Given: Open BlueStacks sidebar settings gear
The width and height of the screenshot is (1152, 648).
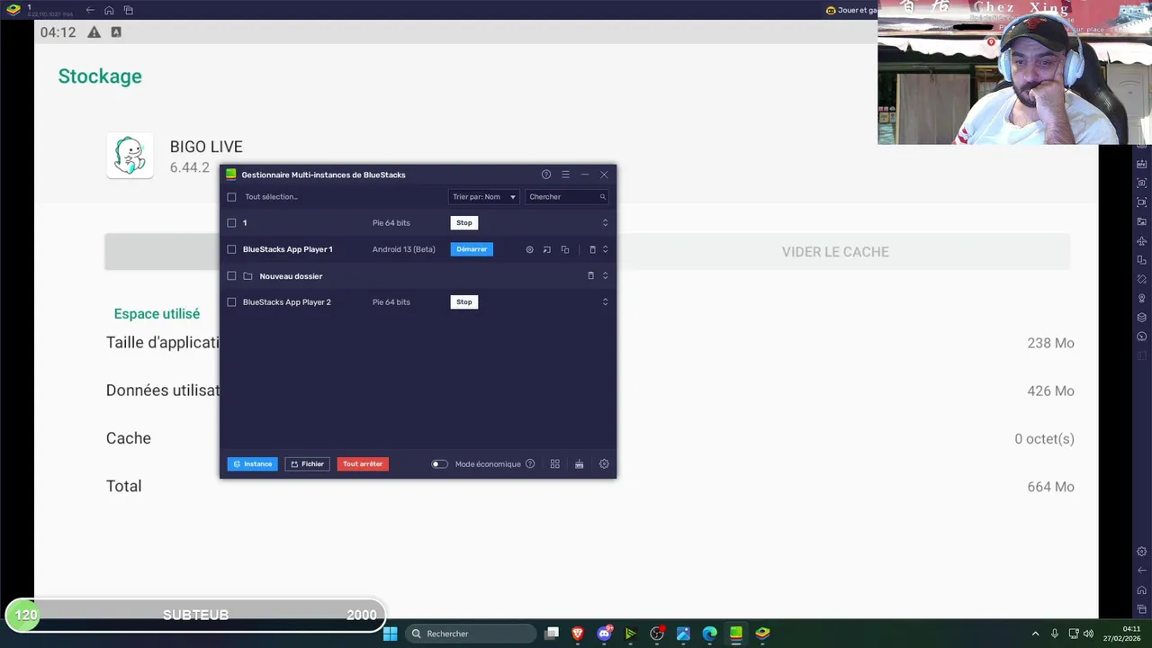Looking at the screenshot, I should pos(1142,552).
